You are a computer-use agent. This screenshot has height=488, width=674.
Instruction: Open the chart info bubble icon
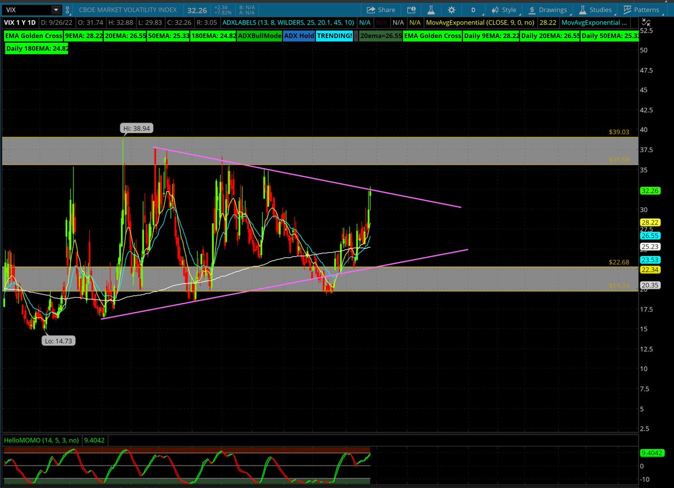(x=411, y=10)
